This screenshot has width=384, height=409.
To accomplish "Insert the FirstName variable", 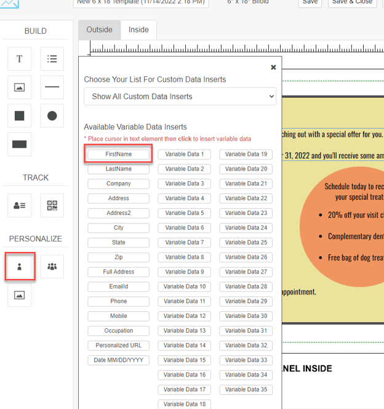I will 119,154.
